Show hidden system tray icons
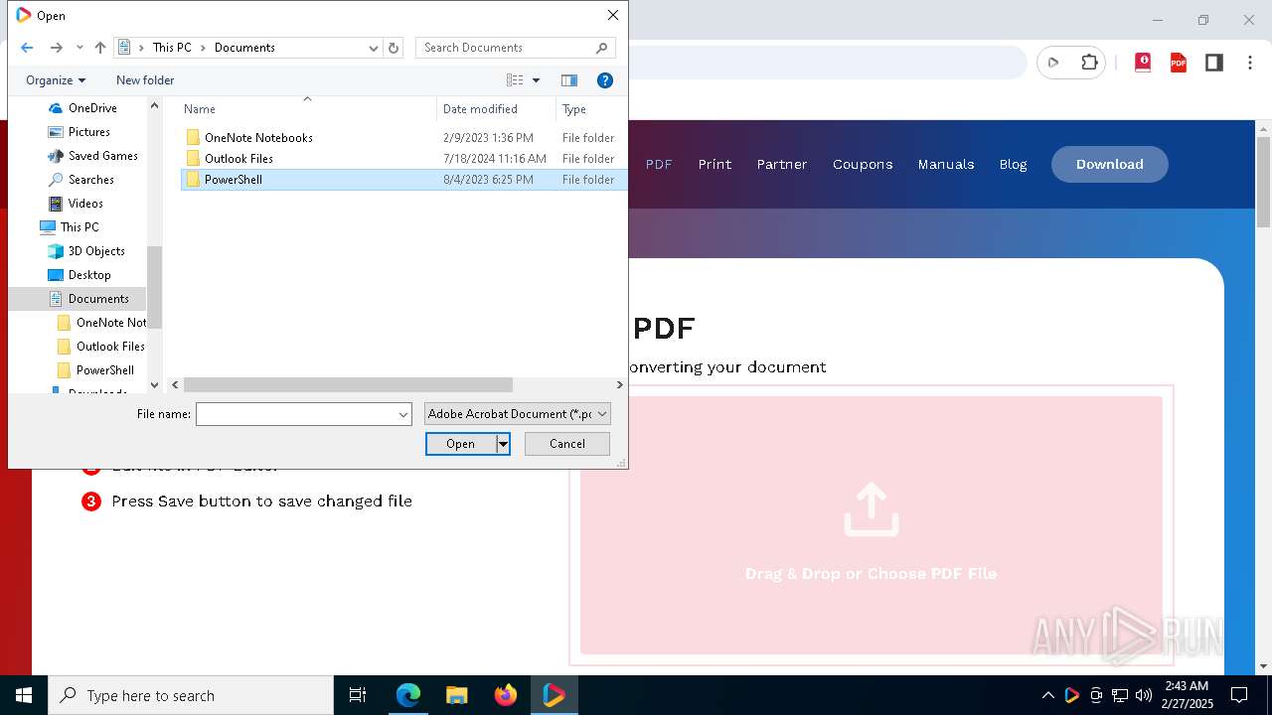This screenshot has width=1272, height=715. (x=1048, y=695)
